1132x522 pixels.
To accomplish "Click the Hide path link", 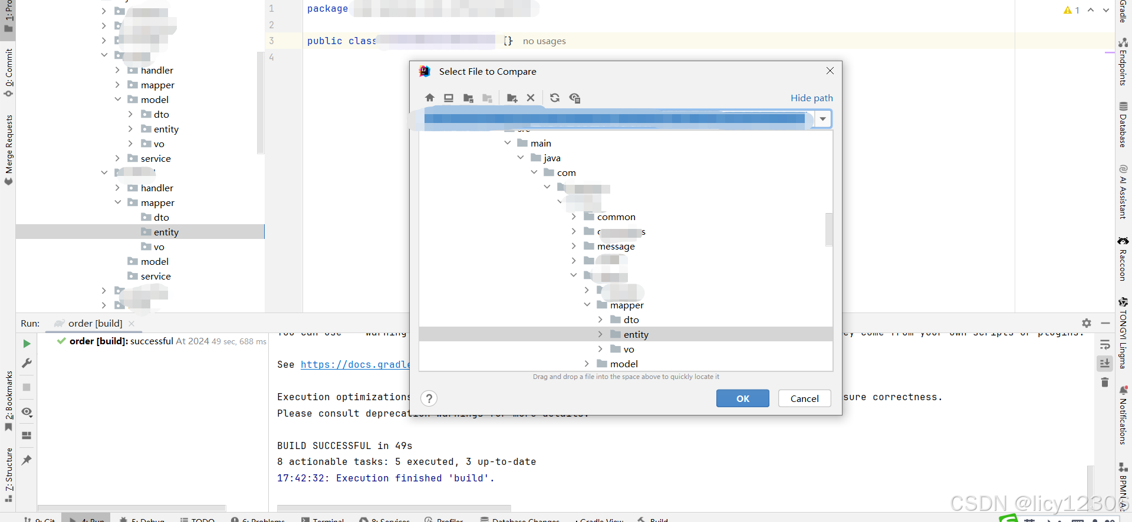I will [812, 98].
